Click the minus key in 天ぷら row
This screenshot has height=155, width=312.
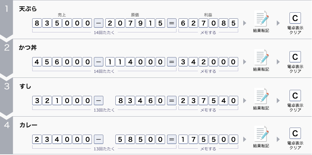point(98,23)
